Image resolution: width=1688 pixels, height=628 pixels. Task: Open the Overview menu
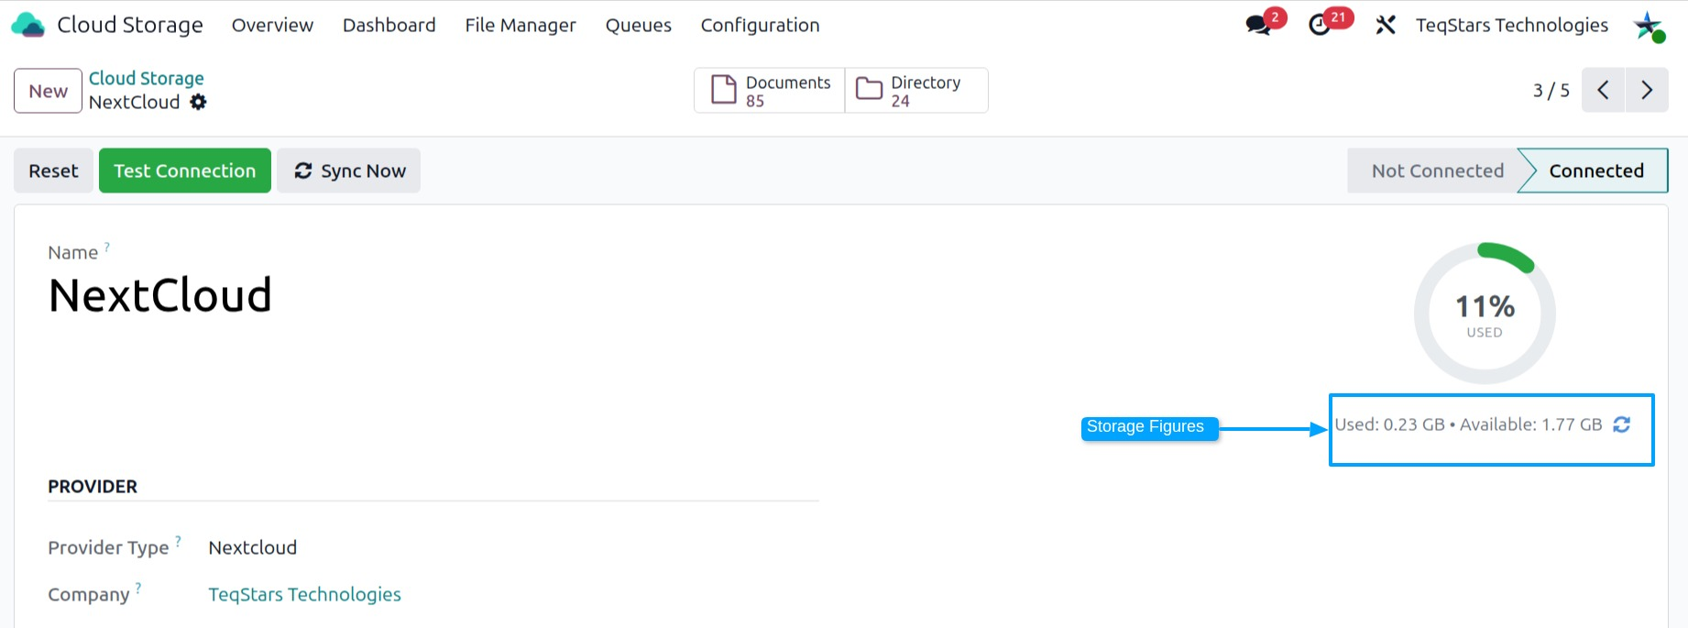click(x=272, y=25)
